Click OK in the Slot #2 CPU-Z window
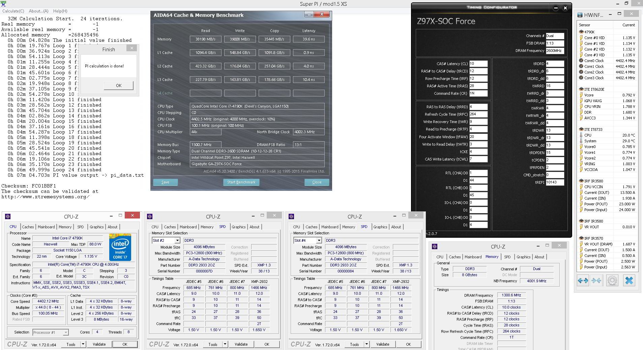 [267, 344]
